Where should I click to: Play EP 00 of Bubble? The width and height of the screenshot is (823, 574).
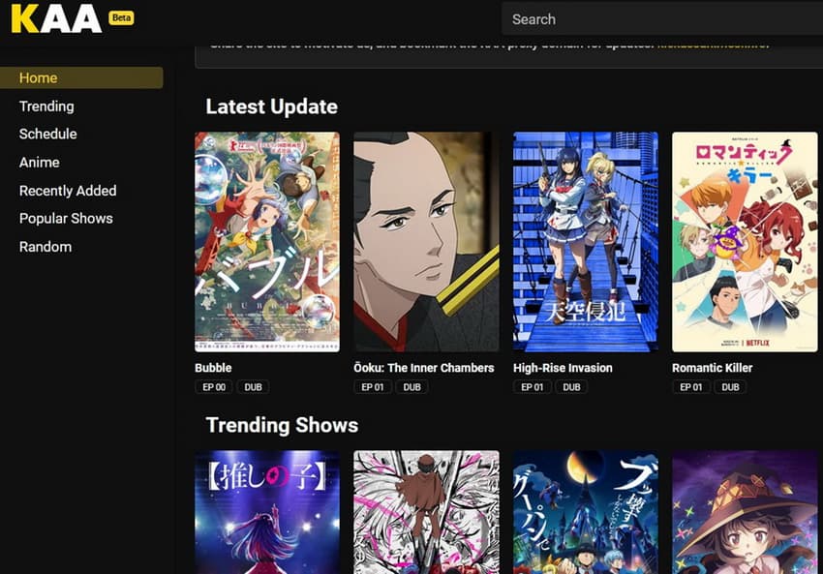coord(213,386)
